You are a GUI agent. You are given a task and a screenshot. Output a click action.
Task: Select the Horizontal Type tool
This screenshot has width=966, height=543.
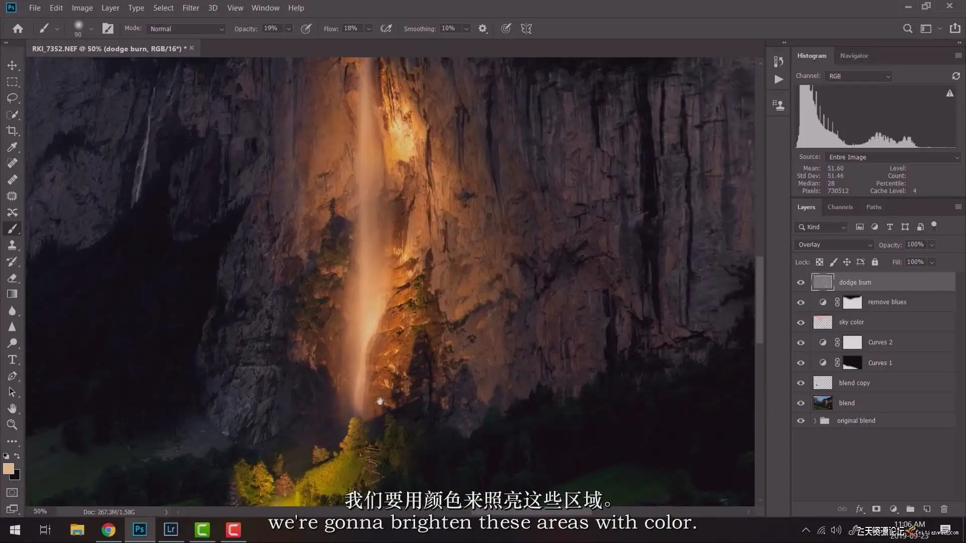[12, 359]
